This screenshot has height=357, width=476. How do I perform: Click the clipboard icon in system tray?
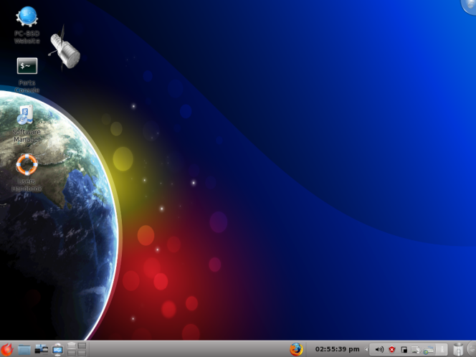pyautogui.click(x=404, y=349)
